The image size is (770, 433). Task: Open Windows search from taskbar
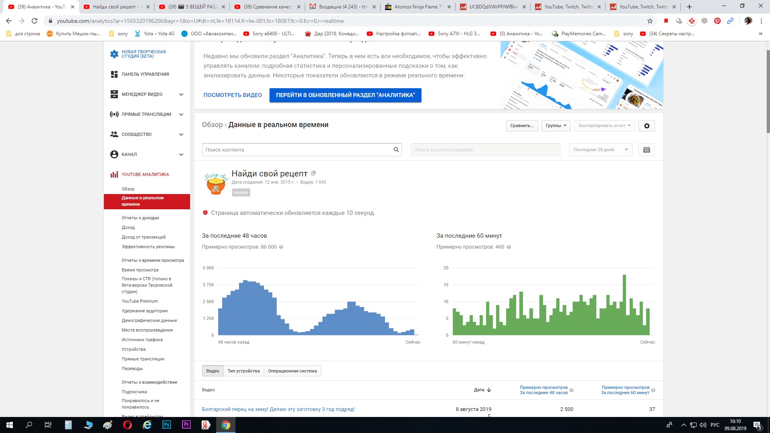[x=29, y=425]
